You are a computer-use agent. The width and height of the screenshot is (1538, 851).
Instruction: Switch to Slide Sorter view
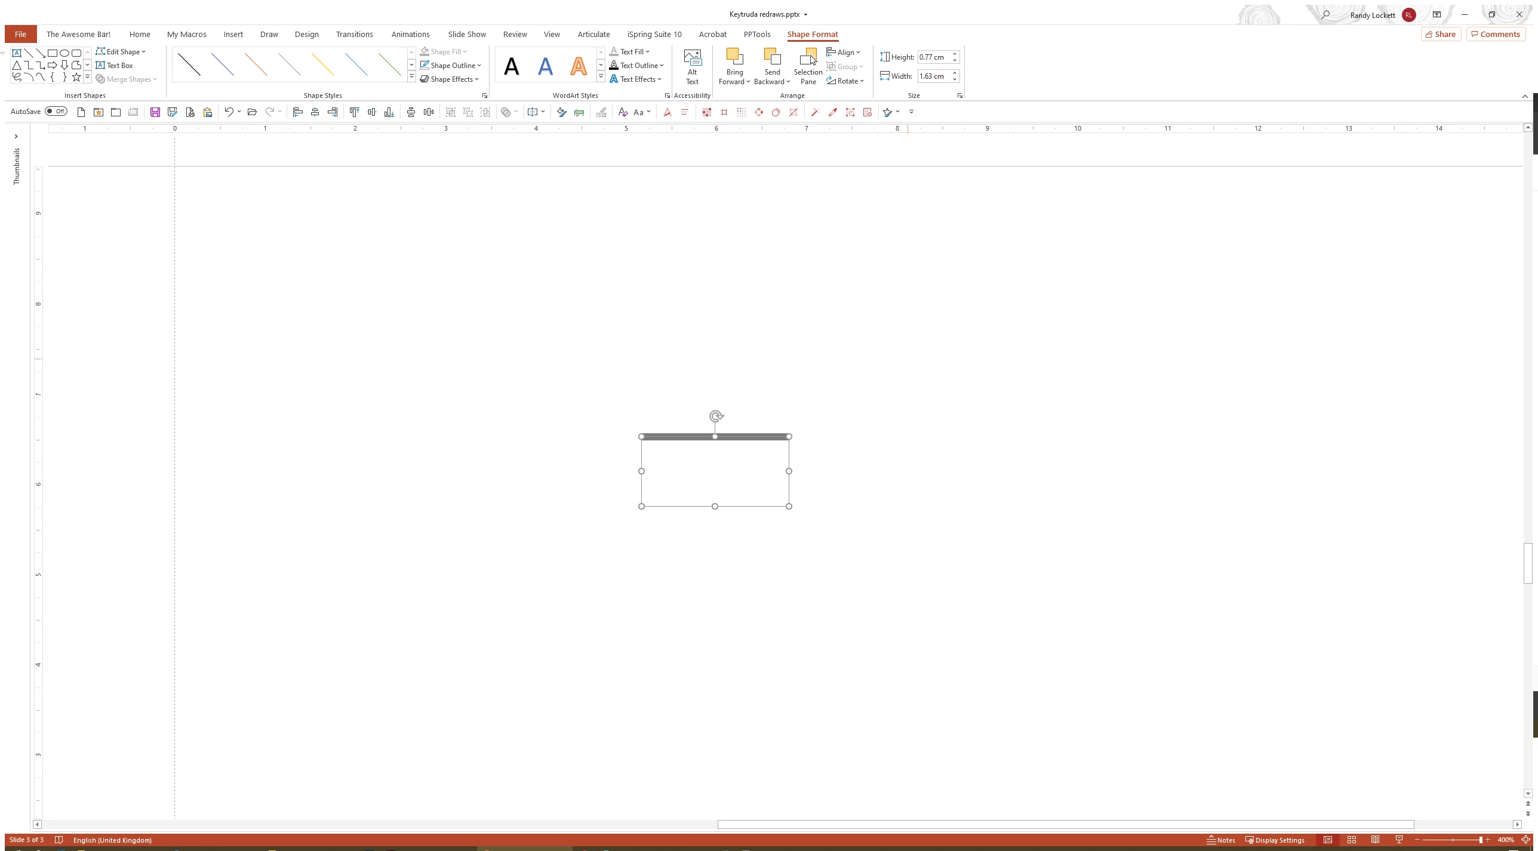1352,840
